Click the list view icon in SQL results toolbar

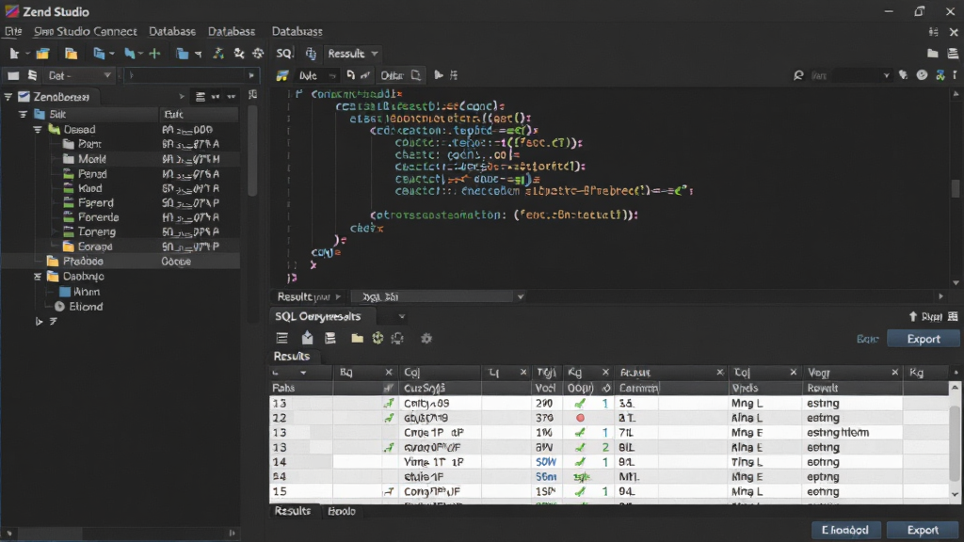(281, 338)
